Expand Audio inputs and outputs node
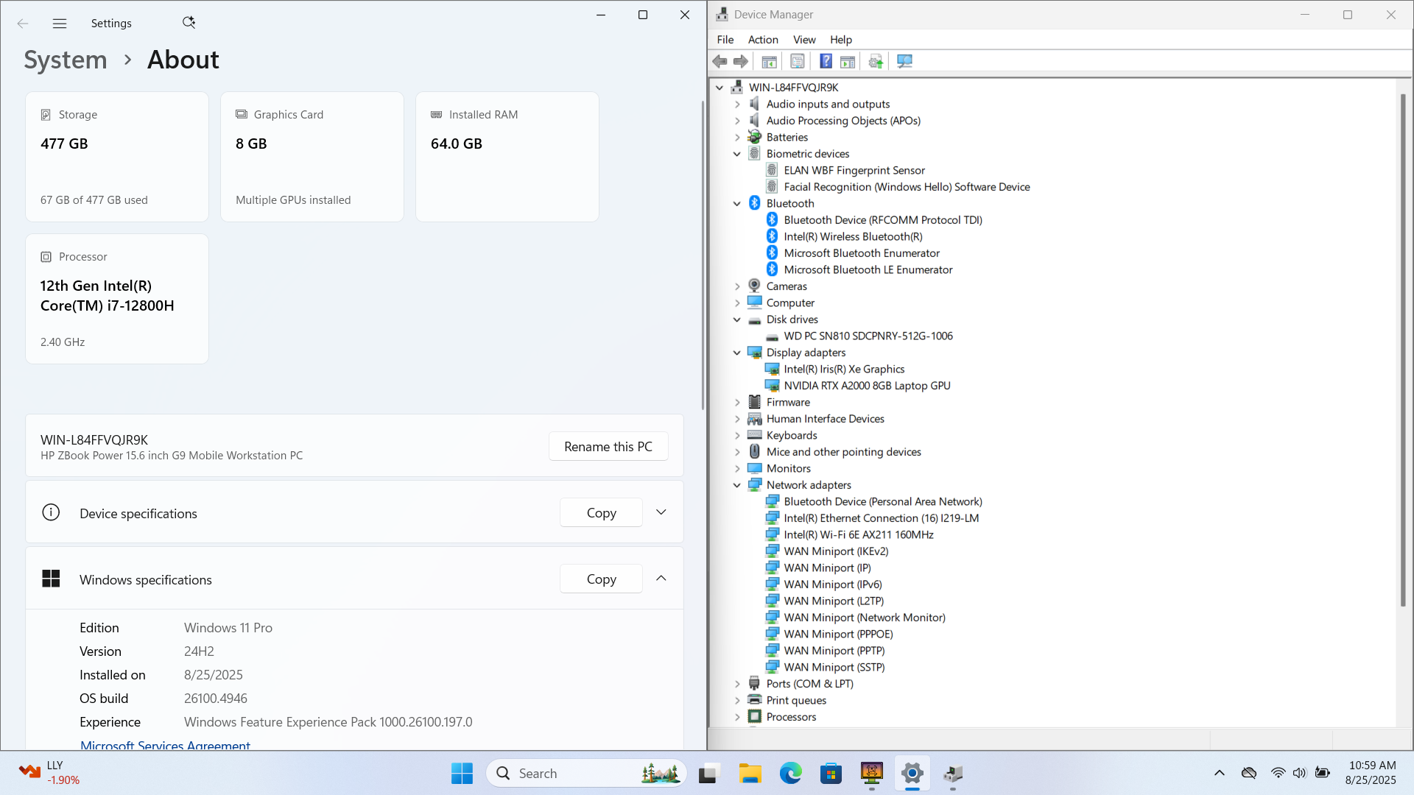Screen dimensions: 1414x795 coord(737,105)
